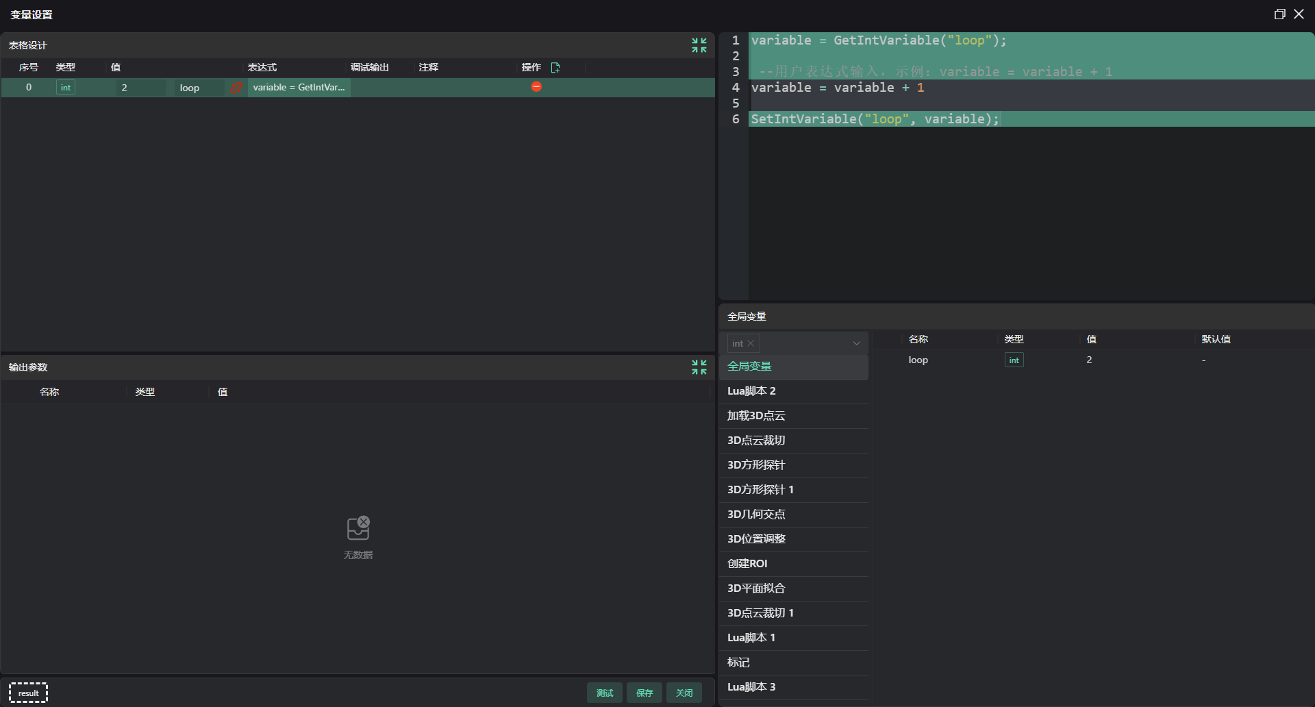Click code line 1 GetIntVariable statement

(879, 40)
